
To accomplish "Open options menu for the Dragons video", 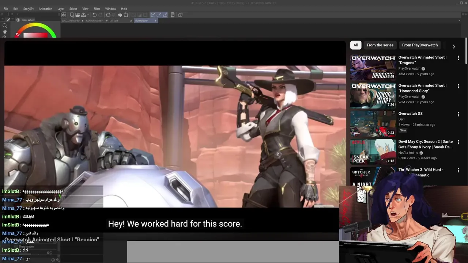I will click(458, 58).
